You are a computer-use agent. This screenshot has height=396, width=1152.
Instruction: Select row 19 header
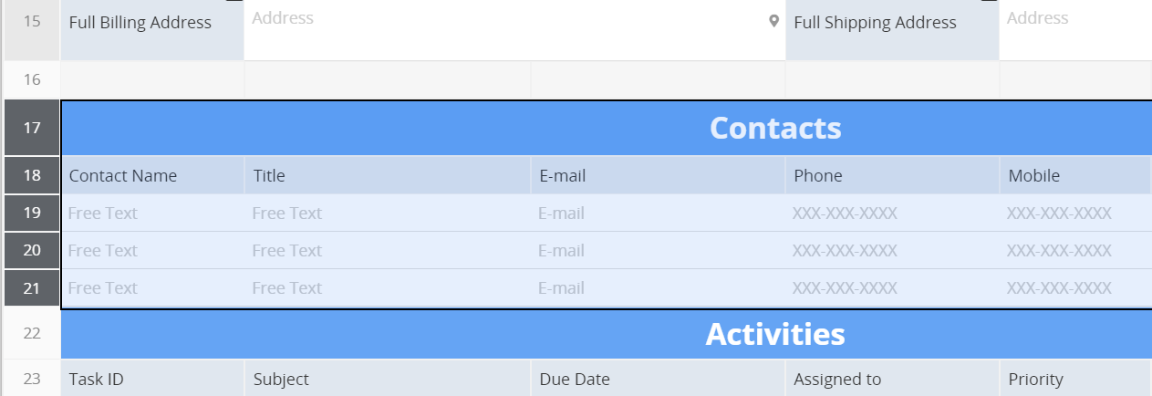click(x=32, y=213)
